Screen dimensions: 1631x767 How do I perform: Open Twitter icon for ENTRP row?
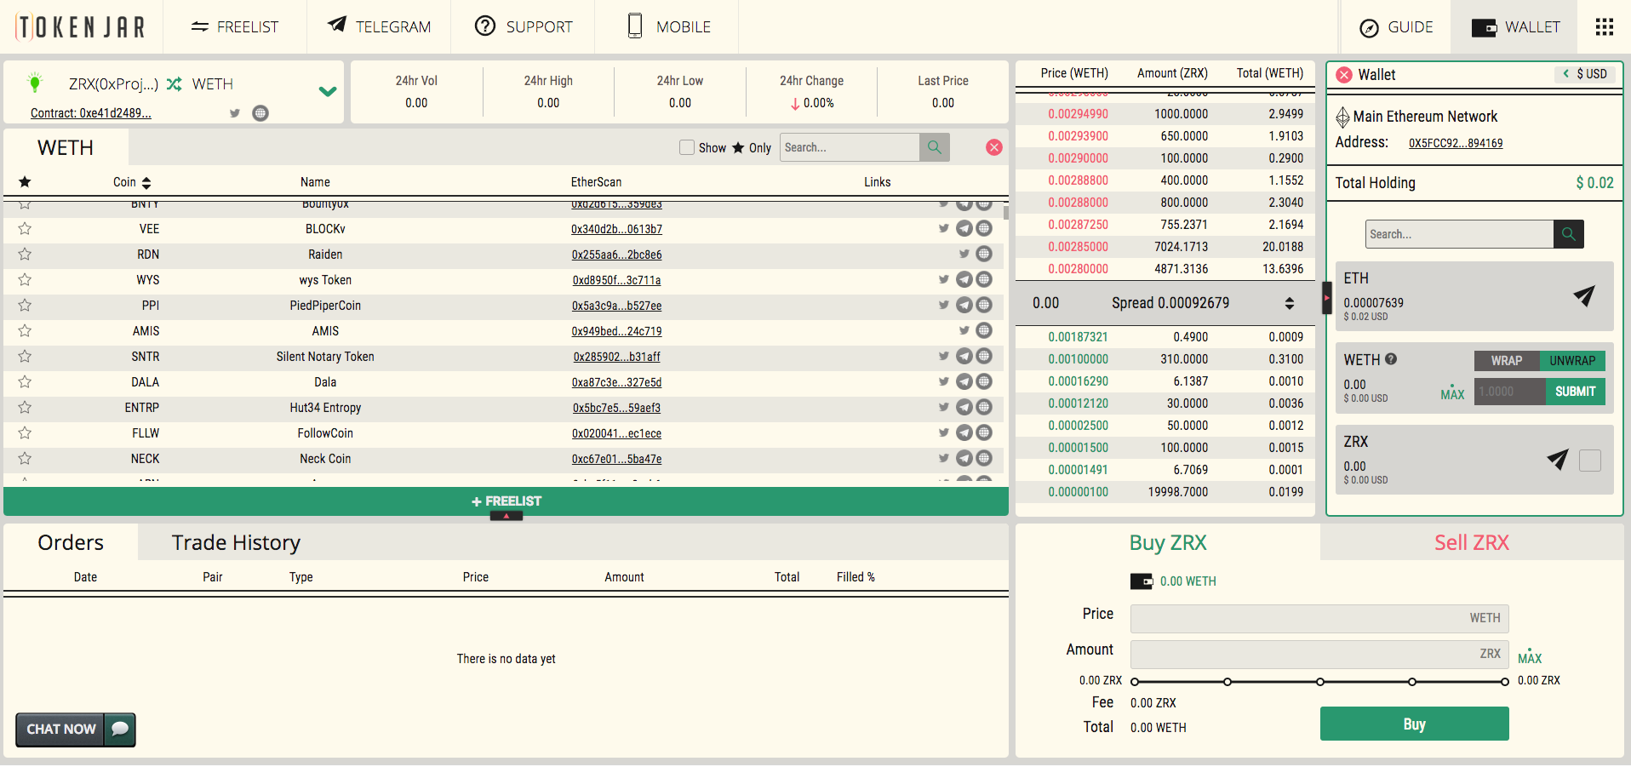click(x=943, y=407)
